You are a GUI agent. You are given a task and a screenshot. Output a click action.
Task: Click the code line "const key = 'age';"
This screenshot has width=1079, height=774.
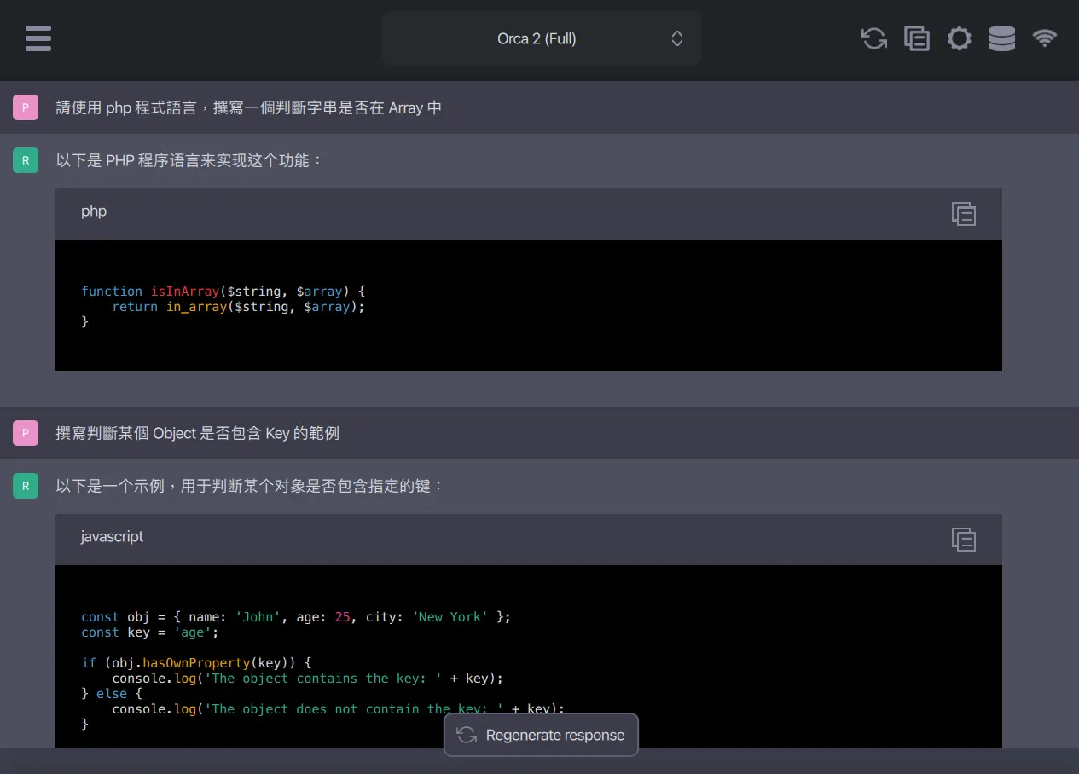pos(150,632)
